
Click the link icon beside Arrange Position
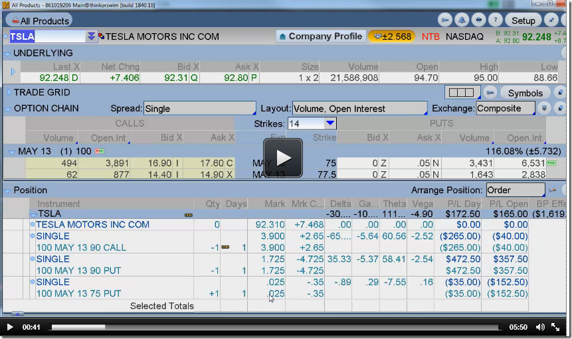553,190
